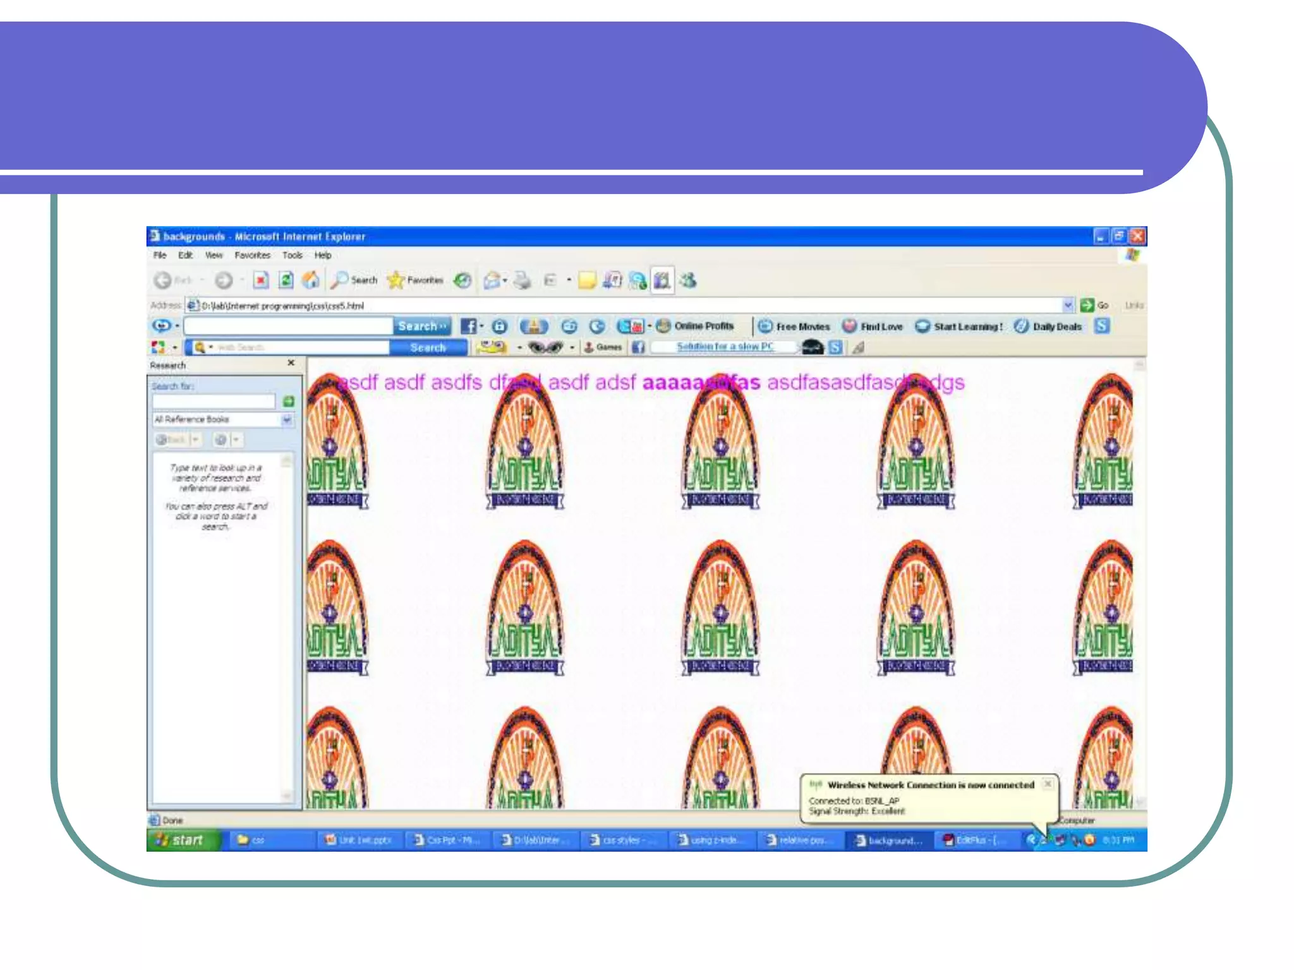
Task: Open the Tools menu
Action: tap(292, 255)
